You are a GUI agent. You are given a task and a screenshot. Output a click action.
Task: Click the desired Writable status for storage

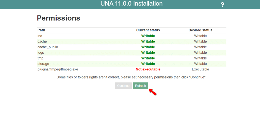click(201, 64)
